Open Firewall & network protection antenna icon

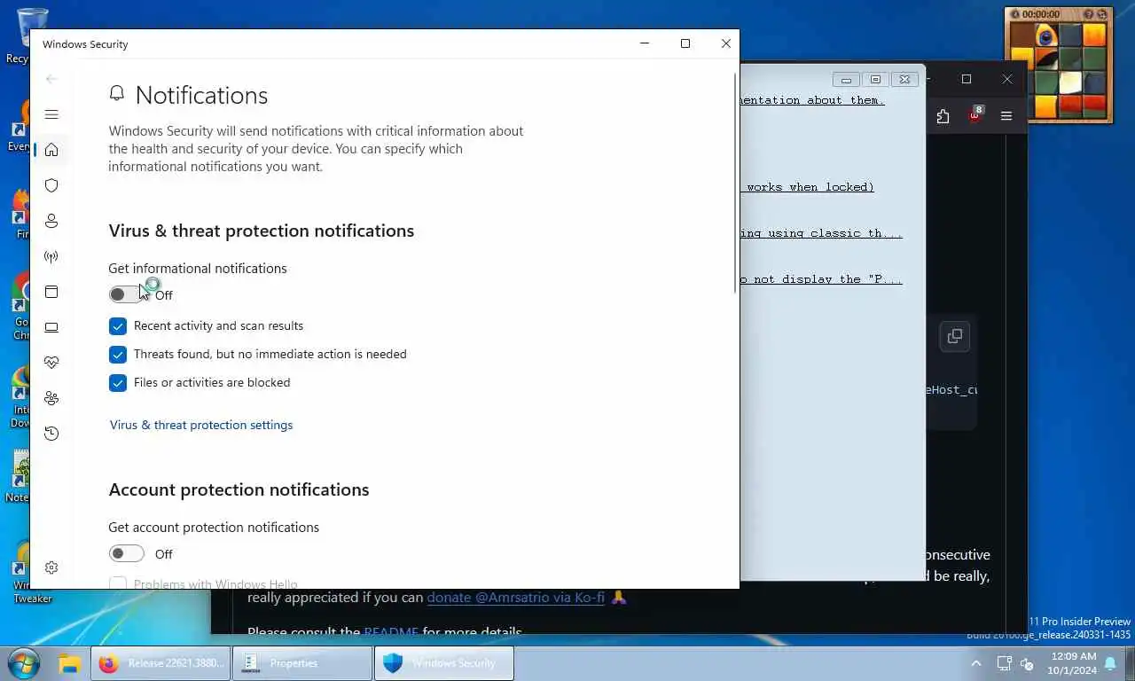pyautogui.click(x=51, y=256)
